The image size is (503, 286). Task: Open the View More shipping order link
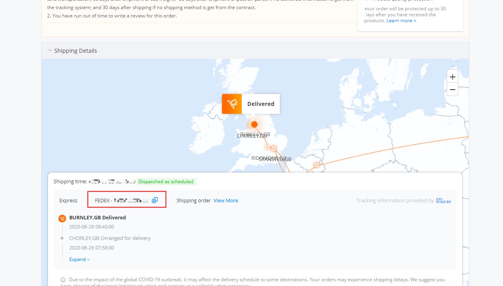(x=226, y=201)
